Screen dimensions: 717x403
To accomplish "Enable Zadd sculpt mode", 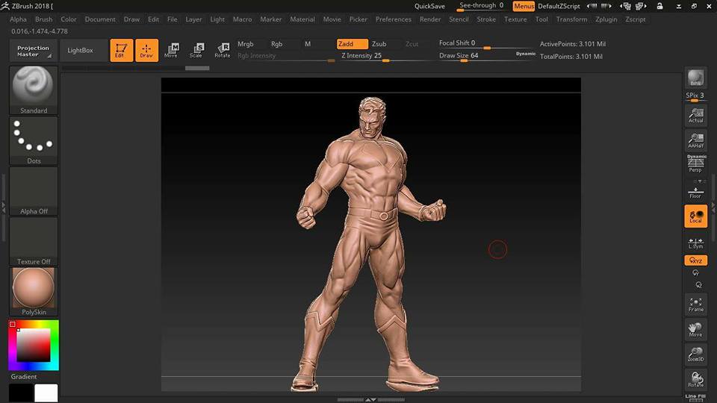I will (x=352, y=44).
